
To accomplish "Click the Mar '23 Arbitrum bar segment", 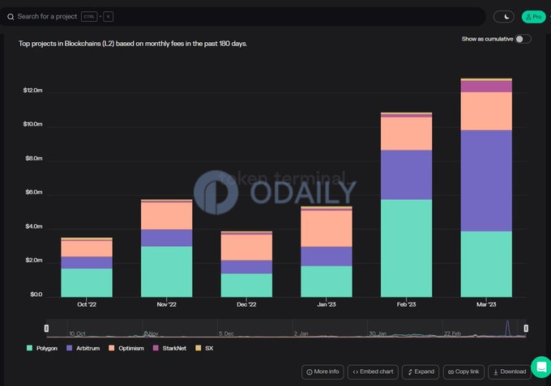I will pos(486,180).
